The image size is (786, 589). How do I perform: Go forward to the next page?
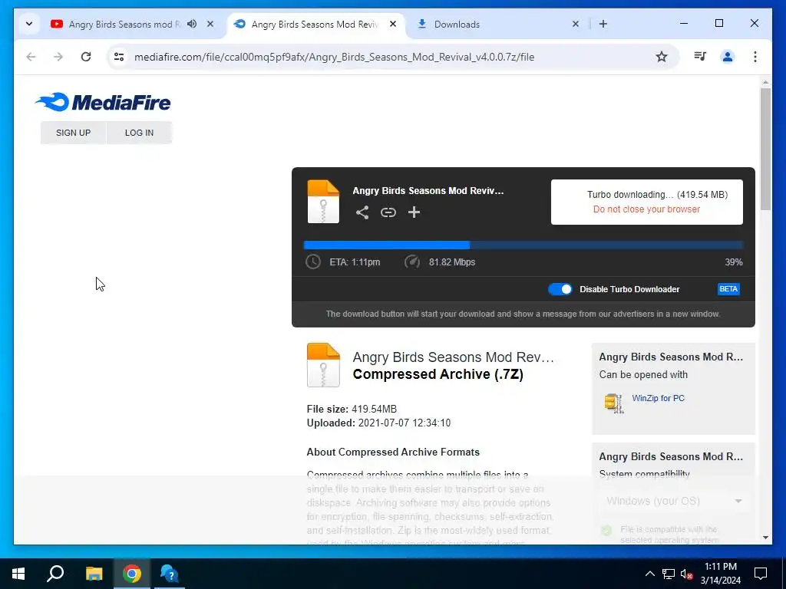pyautogui.click(x=58, y=57)
